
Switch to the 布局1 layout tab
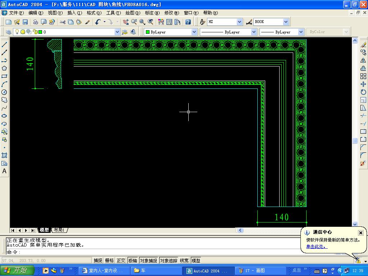coord(59,230)
